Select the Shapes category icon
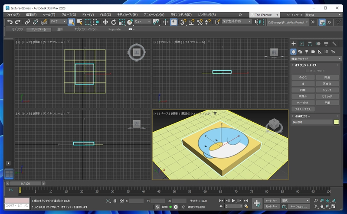Image resolution: width=347 pixels, height=214 pixels. (x=300, y=52)
